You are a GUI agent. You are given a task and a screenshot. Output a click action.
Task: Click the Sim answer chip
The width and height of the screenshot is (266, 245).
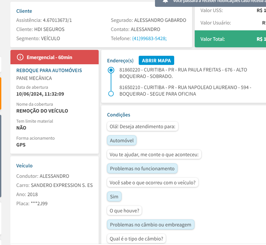point(114,197)
